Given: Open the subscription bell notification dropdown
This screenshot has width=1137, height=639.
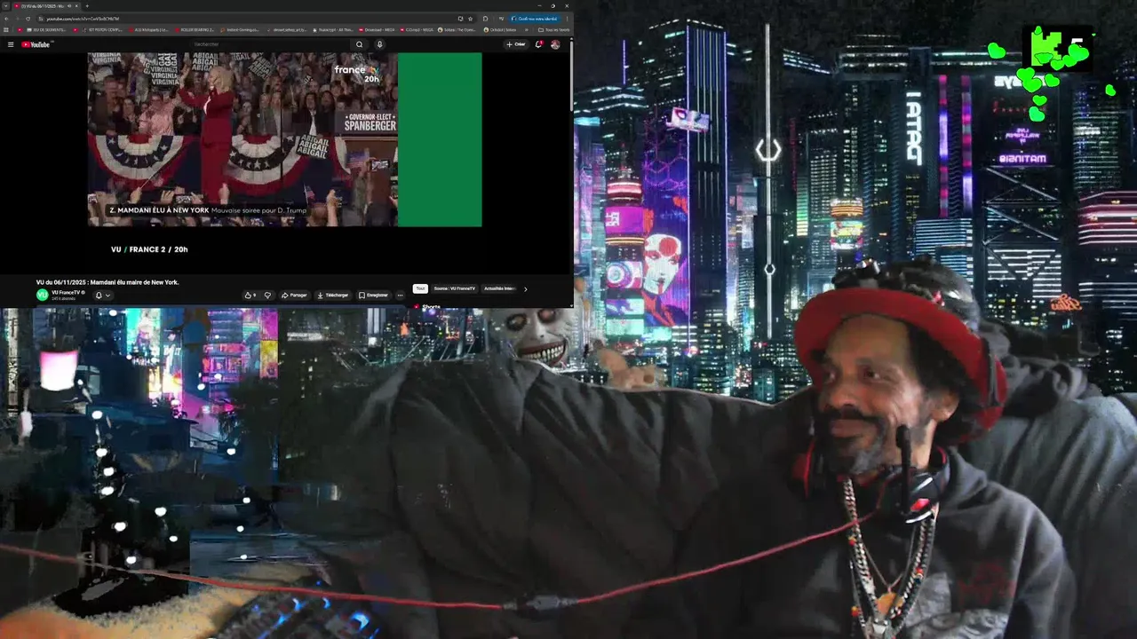Looking at the screenshot, I should click(102, 295).
